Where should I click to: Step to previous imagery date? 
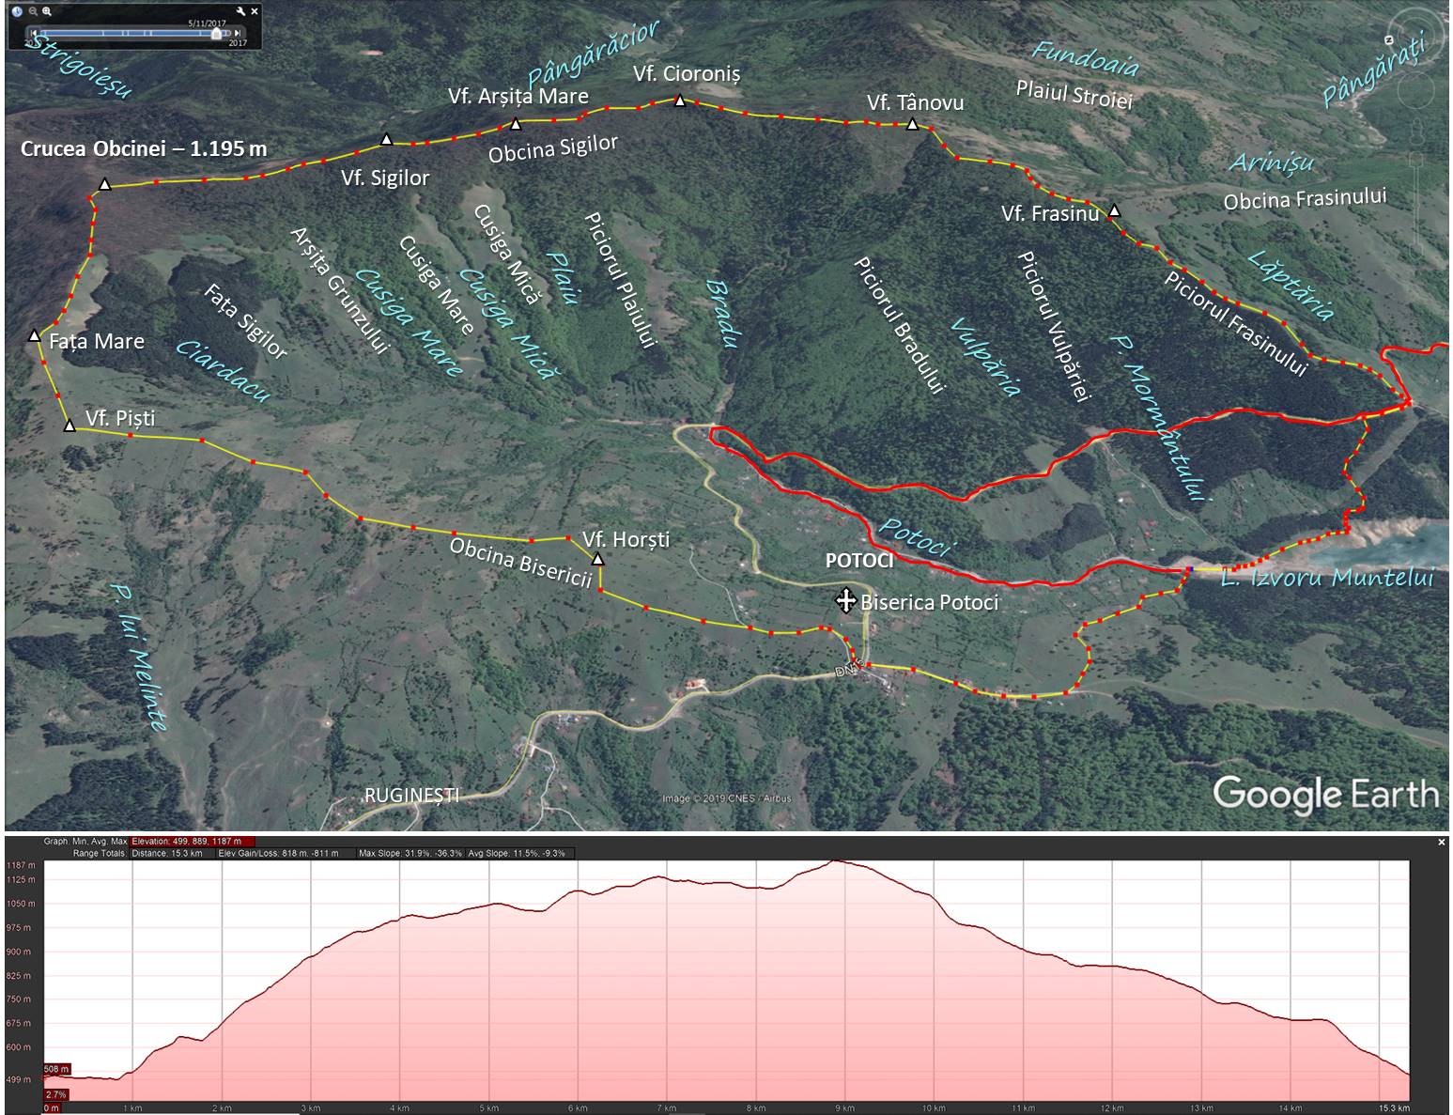(34, 33)
